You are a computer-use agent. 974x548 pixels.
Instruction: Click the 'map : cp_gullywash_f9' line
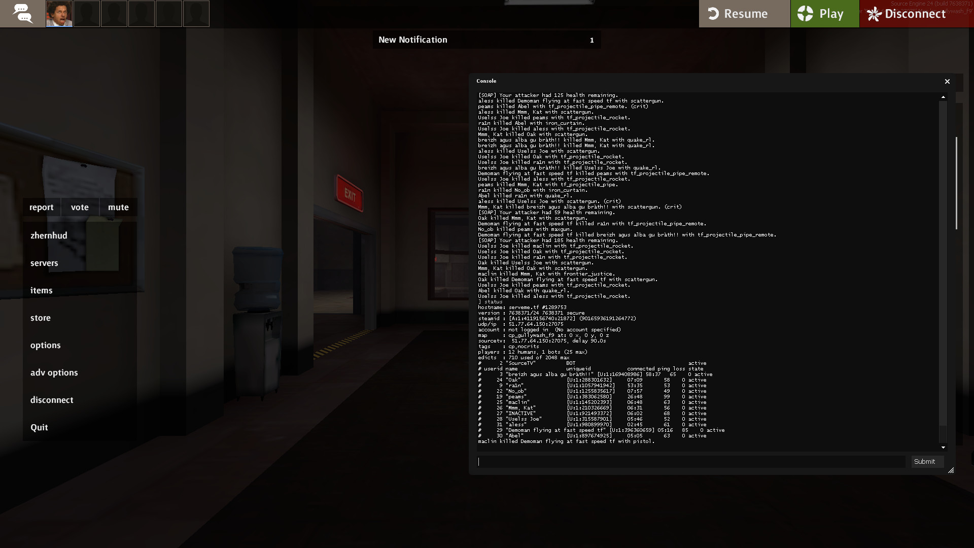coord(543,335)
